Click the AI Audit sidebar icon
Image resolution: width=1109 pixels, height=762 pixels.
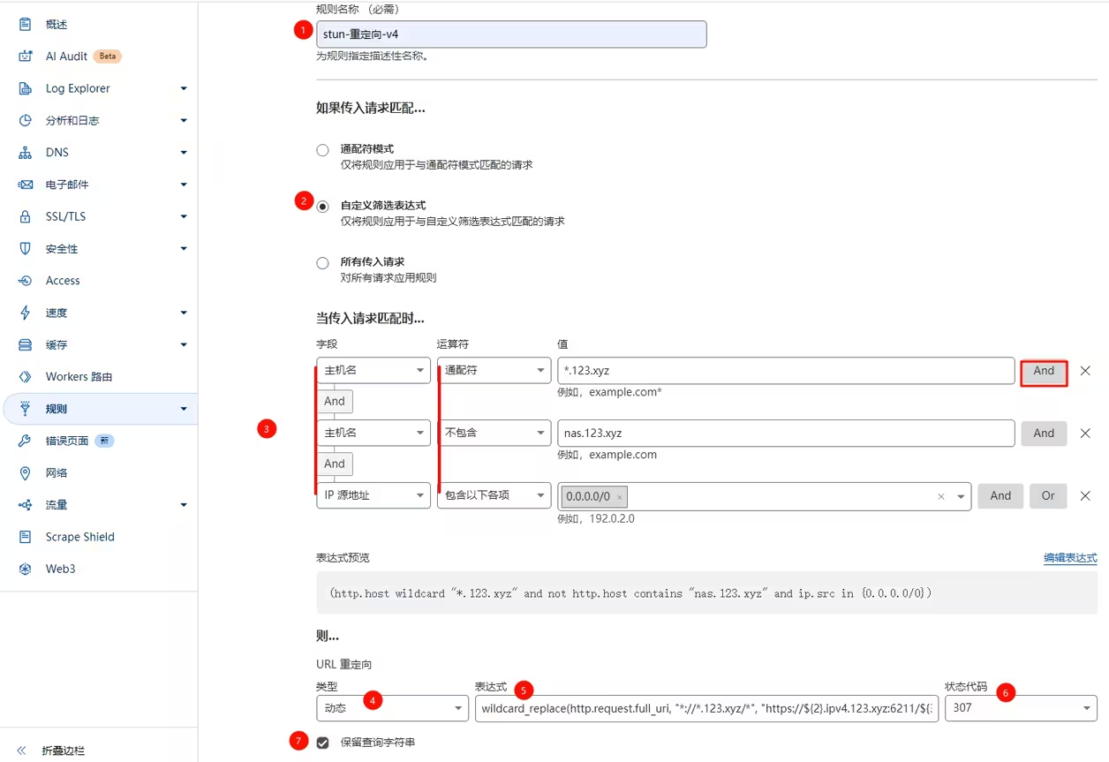26,57
